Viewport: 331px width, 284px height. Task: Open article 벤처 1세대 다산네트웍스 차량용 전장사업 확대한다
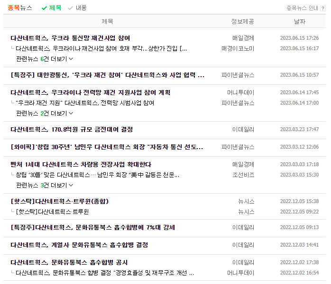[81, 164]
